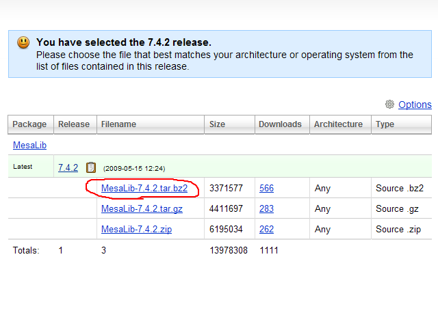Download MesaLib-7.4.2.zip
The width and height of the screenshot is (438, 328).
[x=136, y=230]
